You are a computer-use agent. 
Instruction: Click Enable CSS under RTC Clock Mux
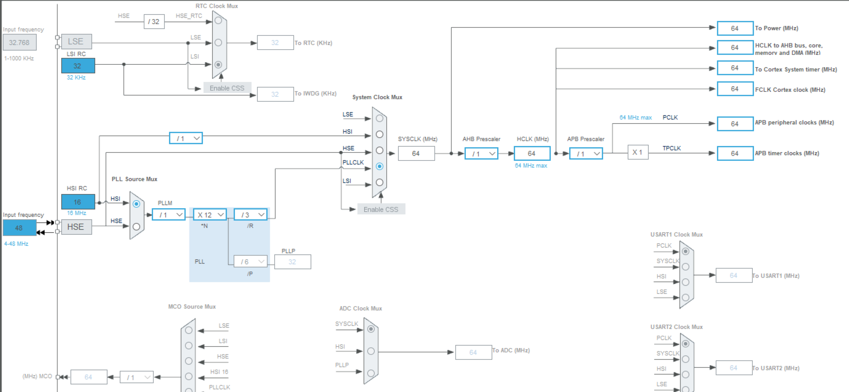(x=227, y=88)
